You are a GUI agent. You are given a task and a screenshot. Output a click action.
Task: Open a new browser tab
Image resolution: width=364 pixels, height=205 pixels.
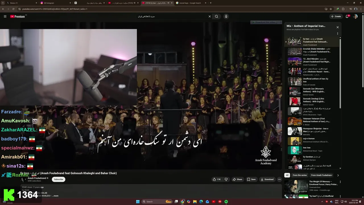pos(211,3)
